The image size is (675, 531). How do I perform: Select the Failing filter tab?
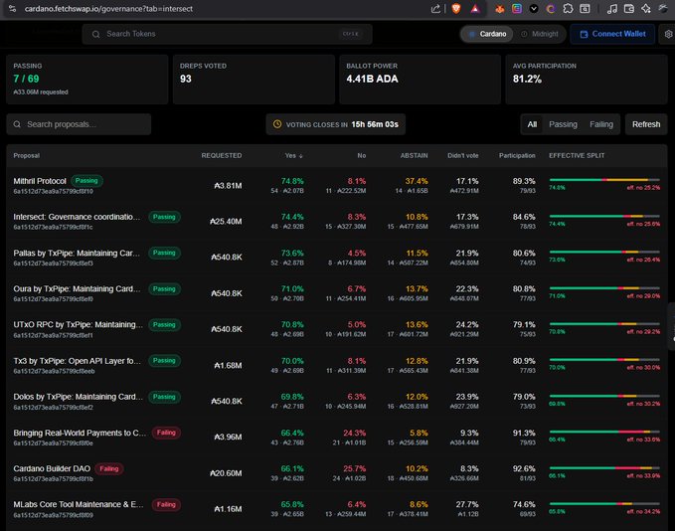coord(601,124)
